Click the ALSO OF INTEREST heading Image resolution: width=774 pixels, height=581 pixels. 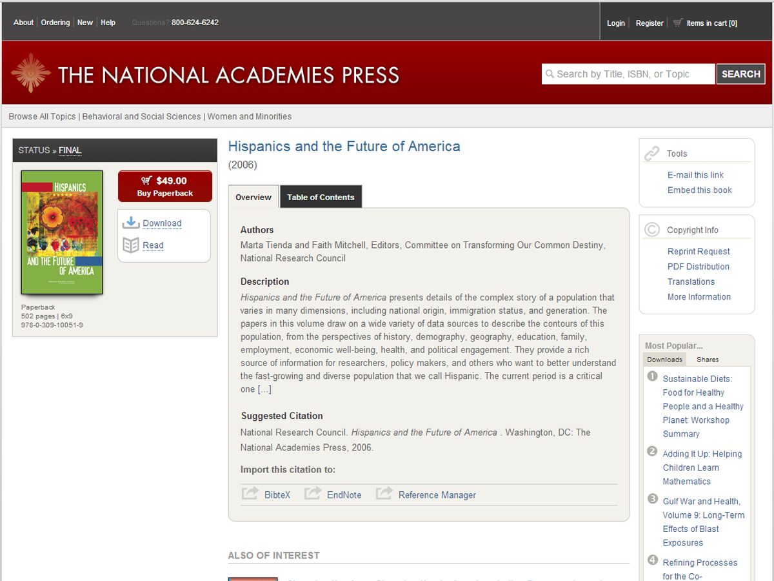click(274, 555)
